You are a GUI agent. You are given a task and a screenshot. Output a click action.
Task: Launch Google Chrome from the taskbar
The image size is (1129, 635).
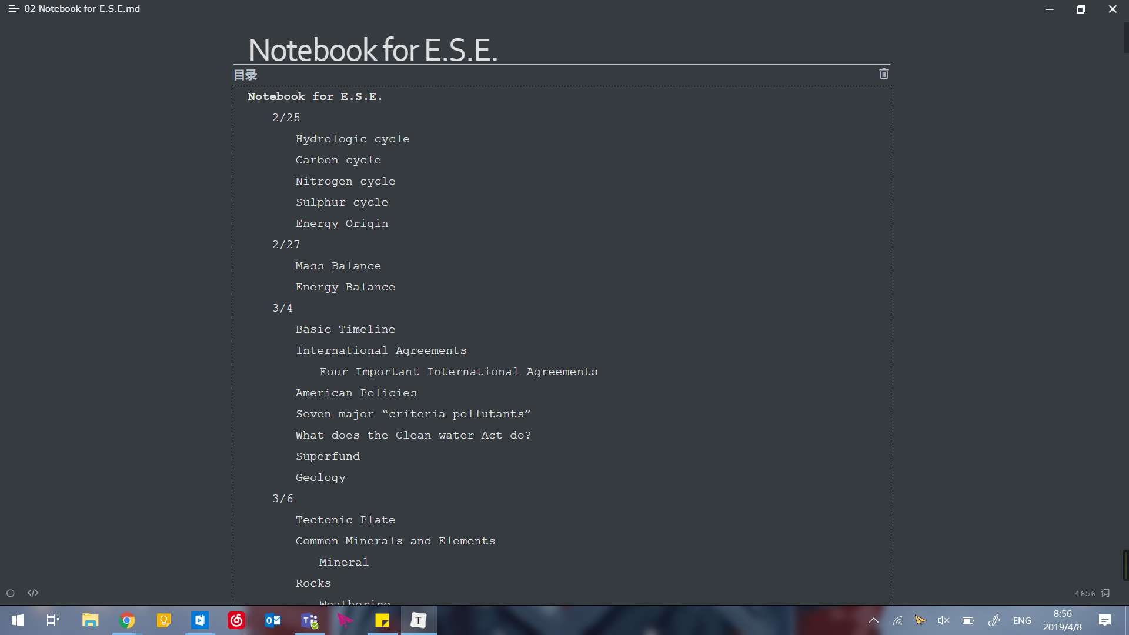pyautogui.click(x=126, y=620)
